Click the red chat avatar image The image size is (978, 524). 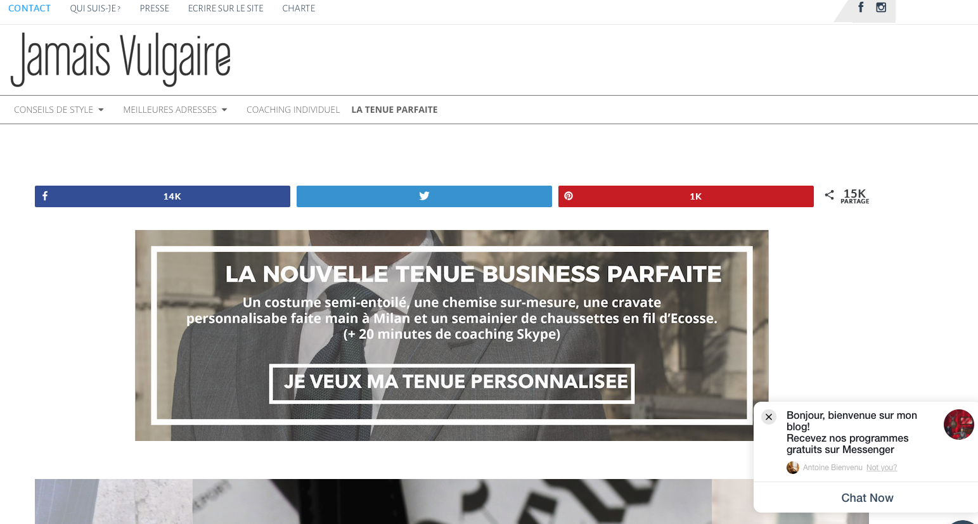pyautogui.click(x=958, y=425)
